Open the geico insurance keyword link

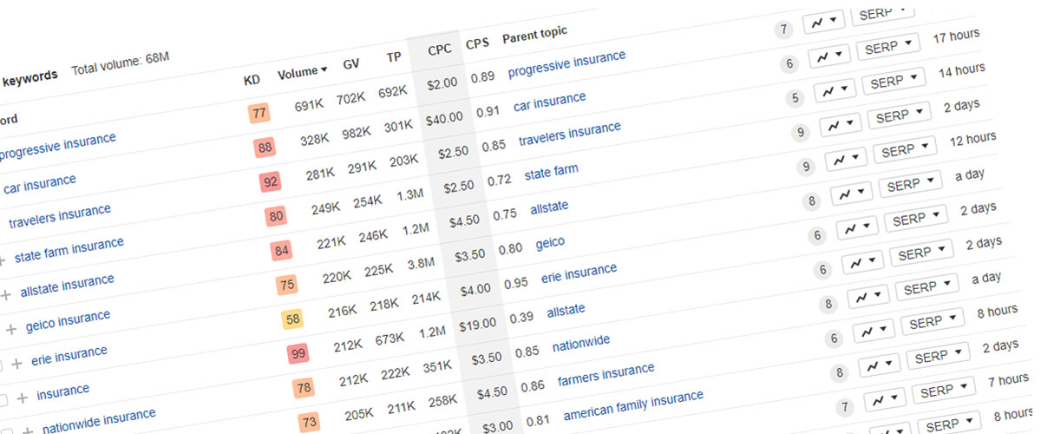(68, 321)
